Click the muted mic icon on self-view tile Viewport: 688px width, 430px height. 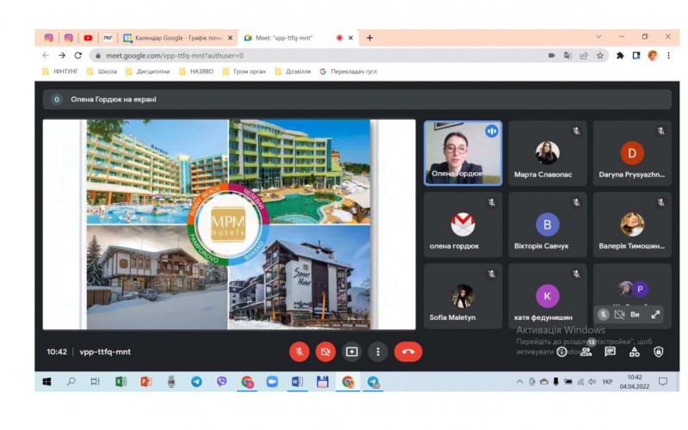point(604,315)
